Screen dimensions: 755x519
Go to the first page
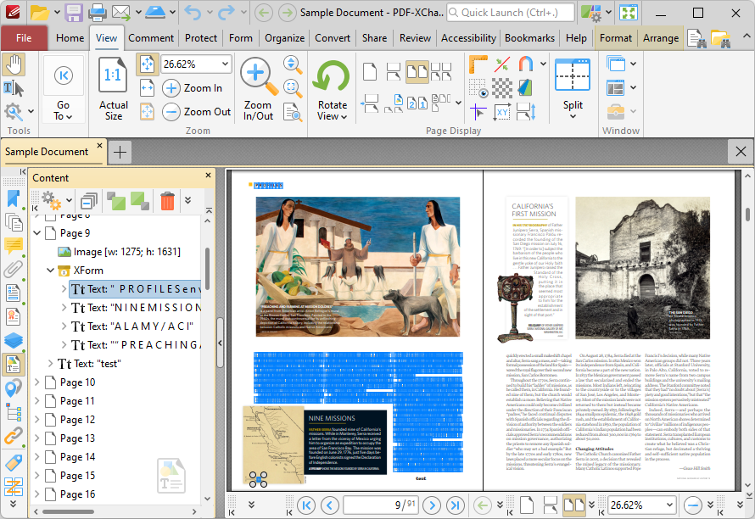click(x=306, y=505)
